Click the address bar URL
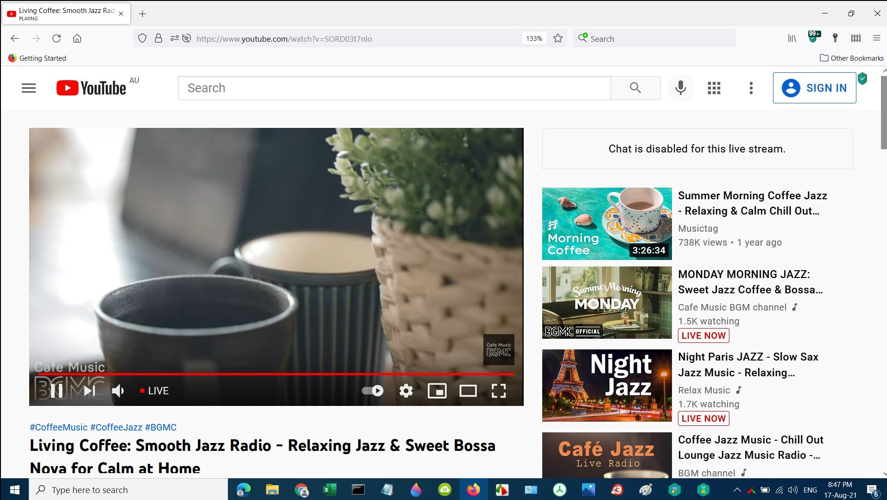Image resolution: width=887 pixels, height=500 pixels. [284, 39]
